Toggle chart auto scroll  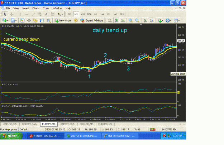click(x=145, y=20)
